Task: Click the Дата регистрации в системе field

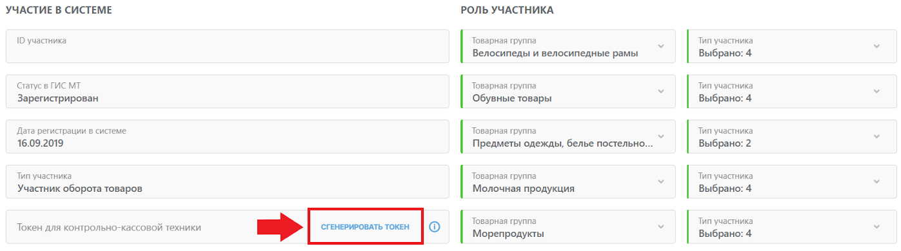Action: (x=227, y=136)
